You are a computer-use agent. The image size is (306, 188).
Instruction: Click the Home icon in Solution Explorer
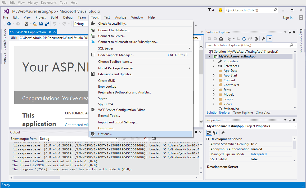coord(221,39)
